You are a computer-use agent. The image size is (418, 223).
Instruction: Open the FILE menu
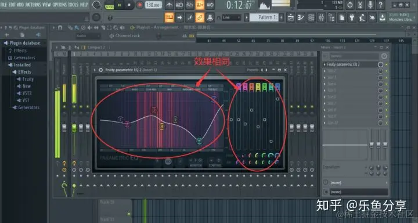4,5
